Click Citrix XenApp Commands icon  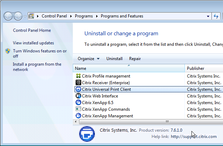pyautogui.click(x=78, y=109)
